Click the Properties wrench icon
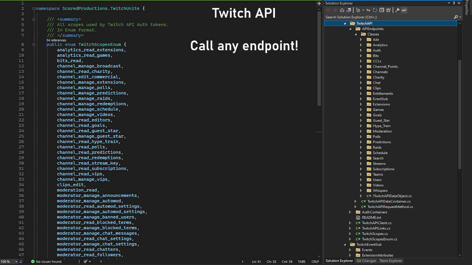 tap(397, 10)
